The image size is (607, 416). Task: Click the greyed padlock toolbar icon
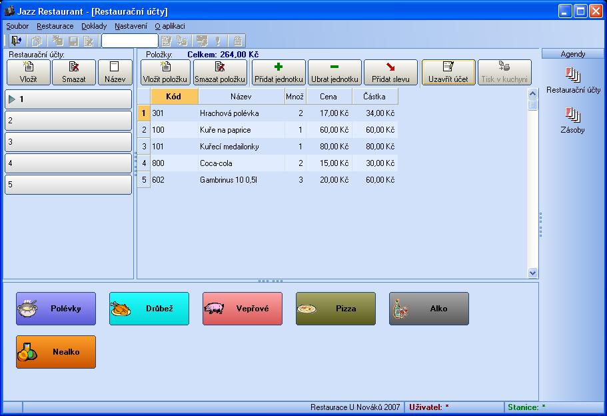point(238,41)
